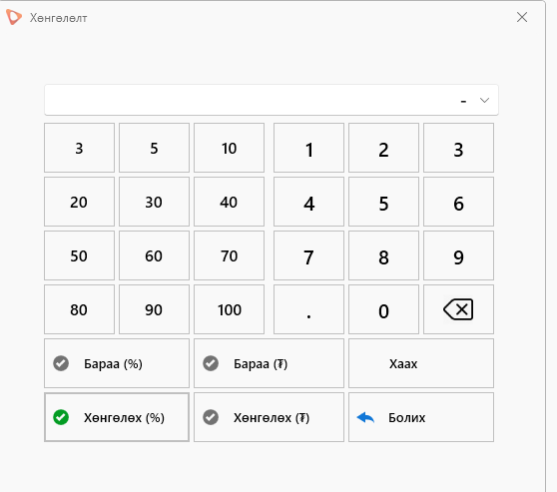Click the green checkmark on Хөнгөлөх (%)

click(61, 417)
